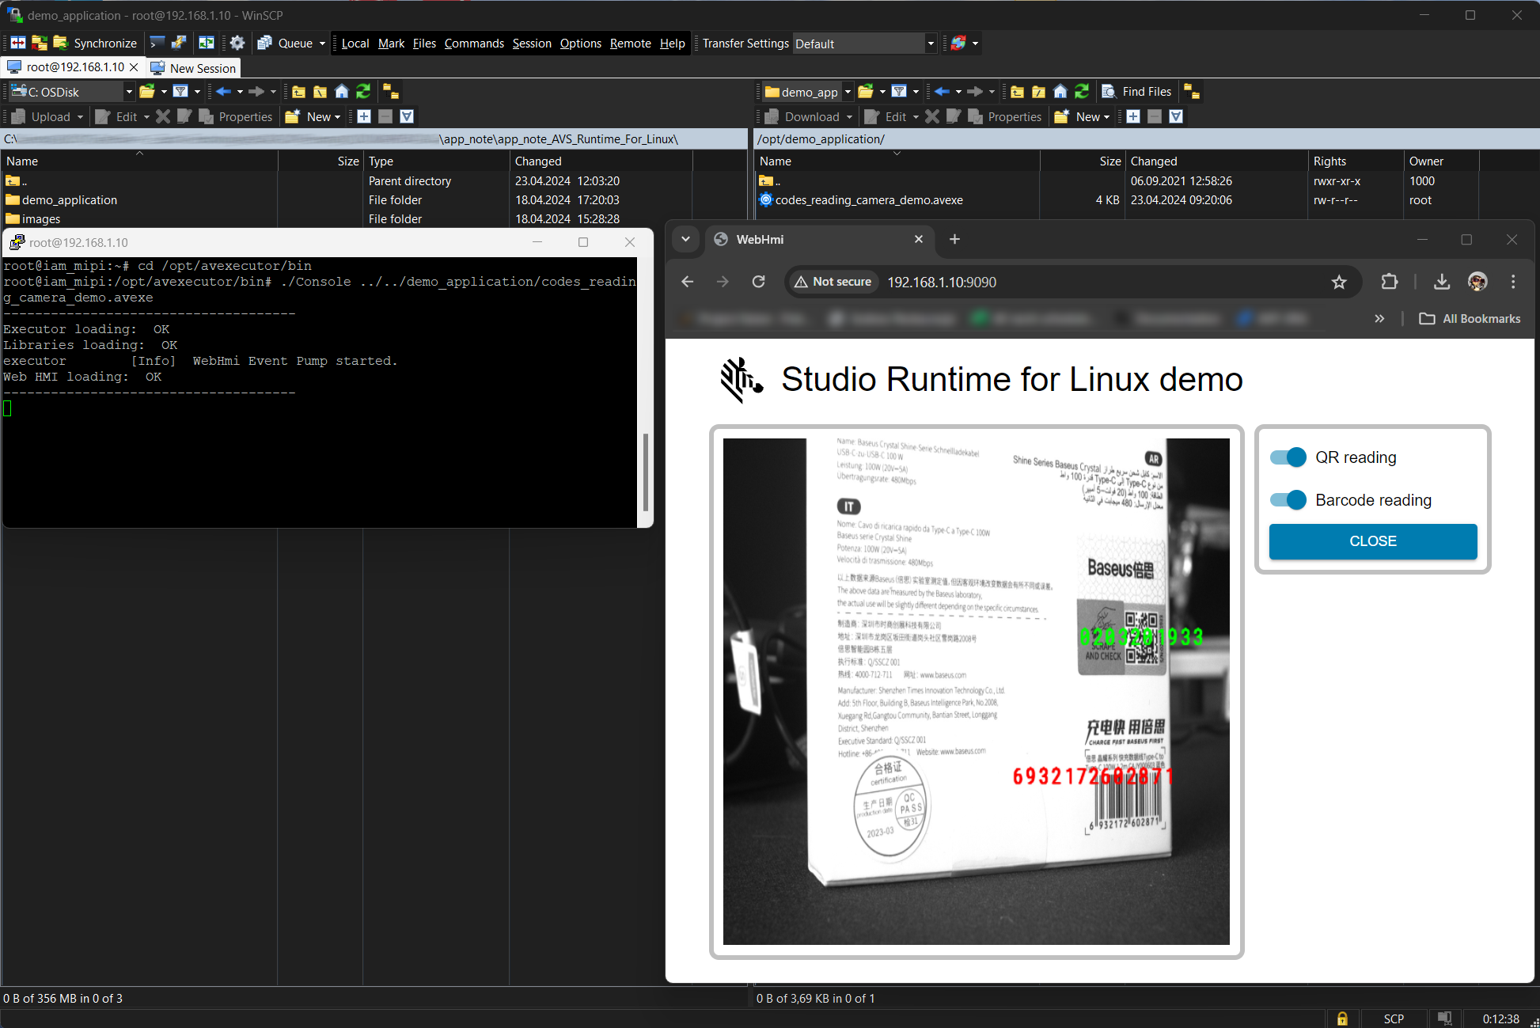Bookmark page with star icon
The height and width of the screenshot is (1028, 1540).
(x=1339, y=282)
